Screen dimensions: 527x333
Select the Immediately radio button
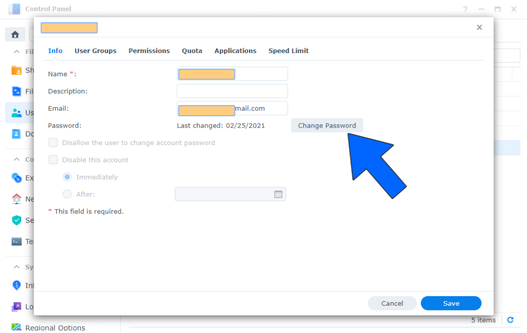point(67,177)
